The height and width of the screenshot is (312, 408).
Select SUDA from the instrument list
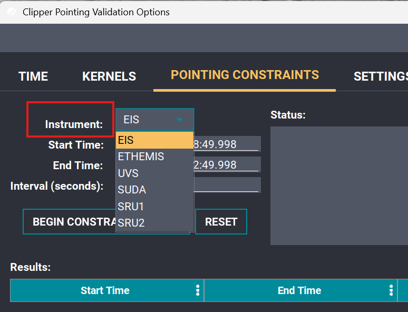(154, 190)
